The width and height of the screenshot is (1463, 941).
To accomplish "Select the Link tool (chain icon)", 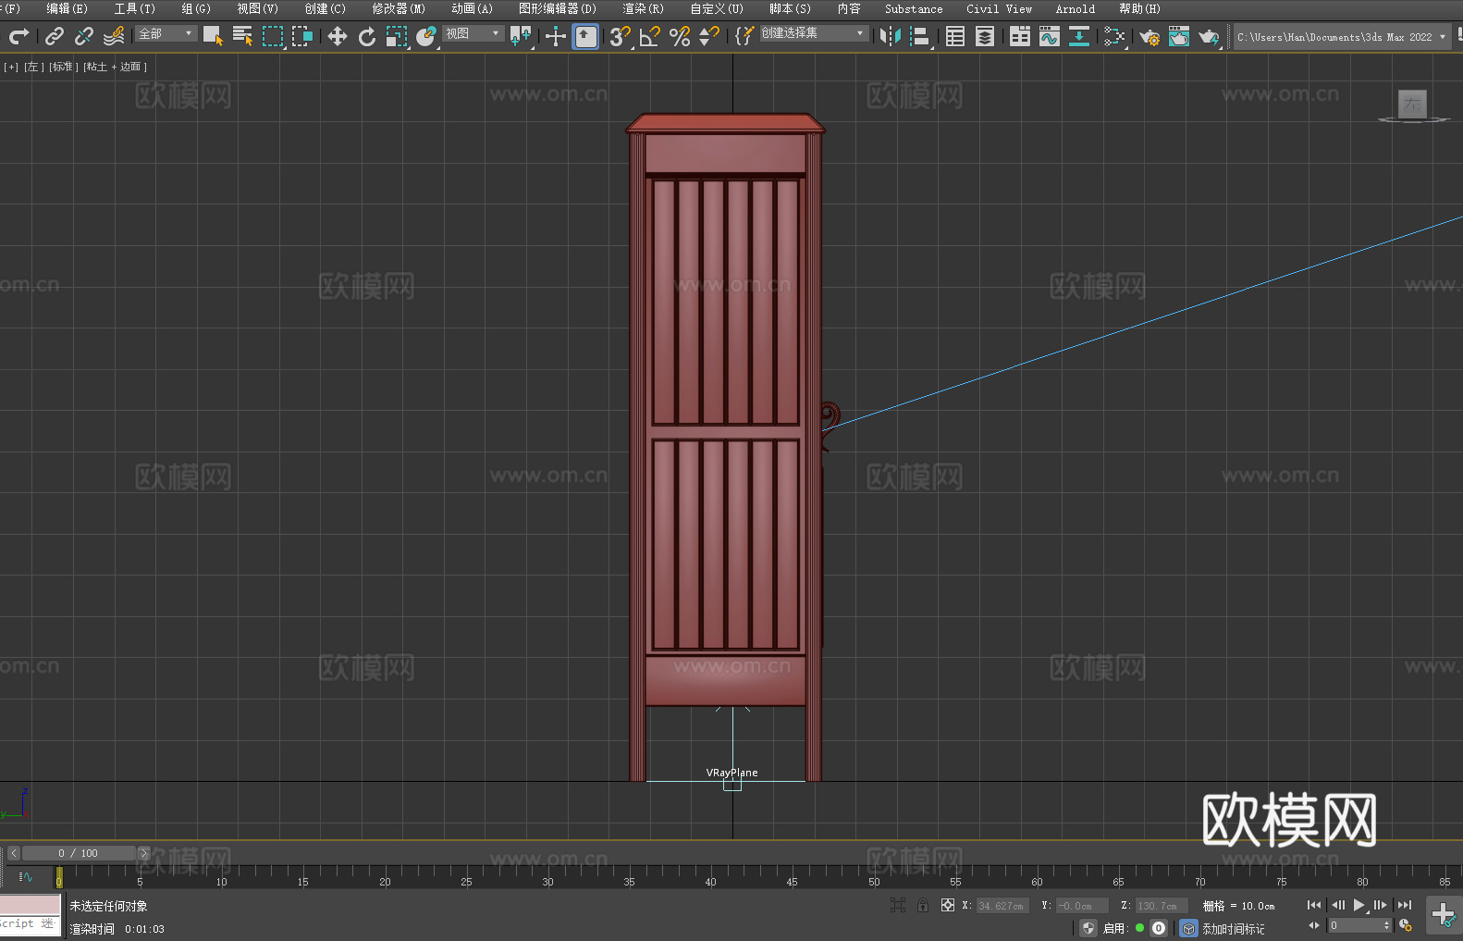I will (x=55, y=36).
